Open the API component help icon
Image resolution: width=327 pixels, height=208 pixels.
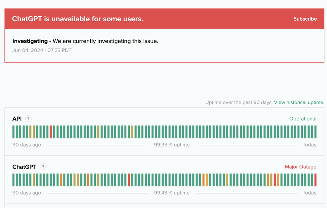point(29,119)
